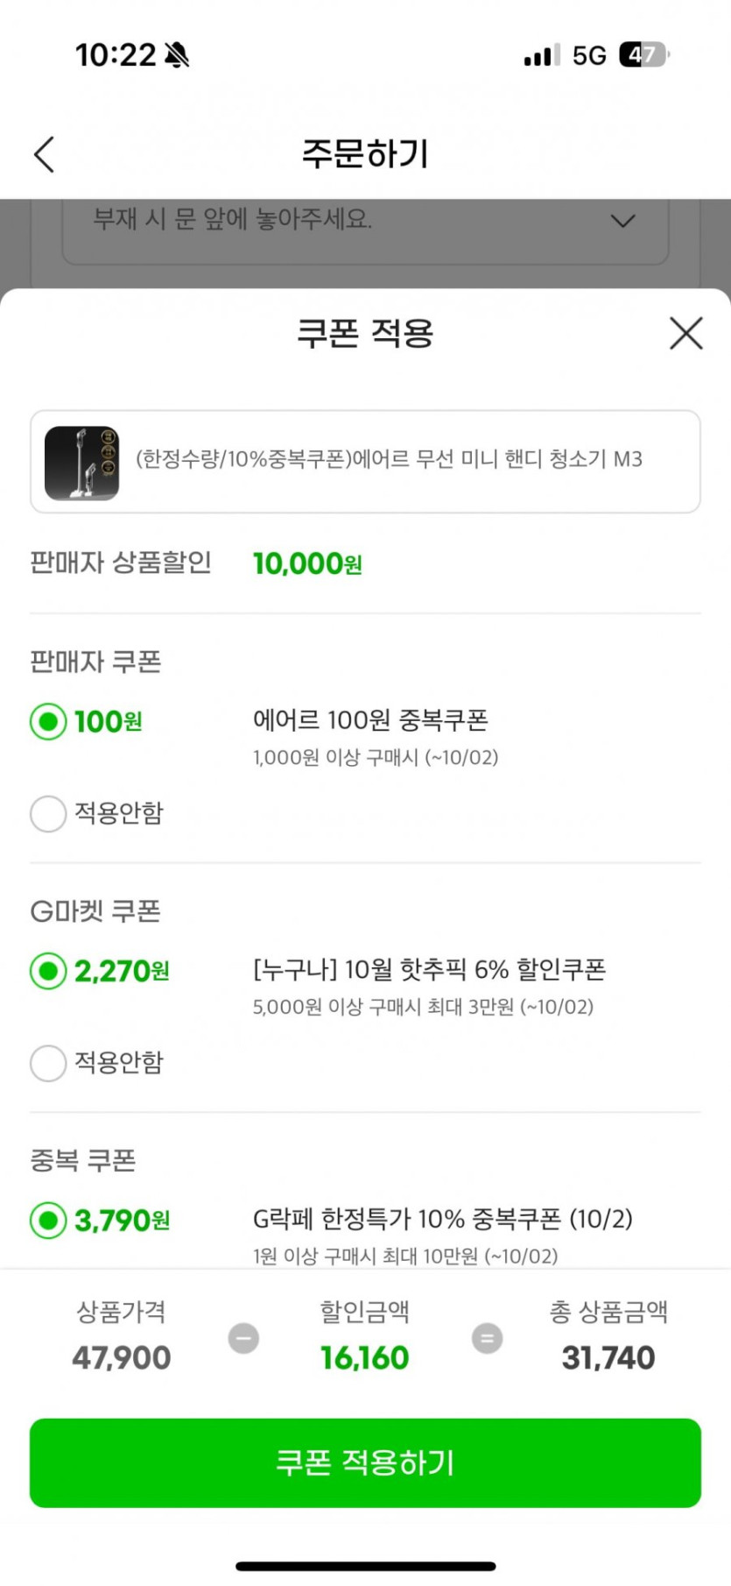This screenshot has width=731, height=1586.
Task: Tap the equals symbol before total amount
Action: tap(487, 1338)
